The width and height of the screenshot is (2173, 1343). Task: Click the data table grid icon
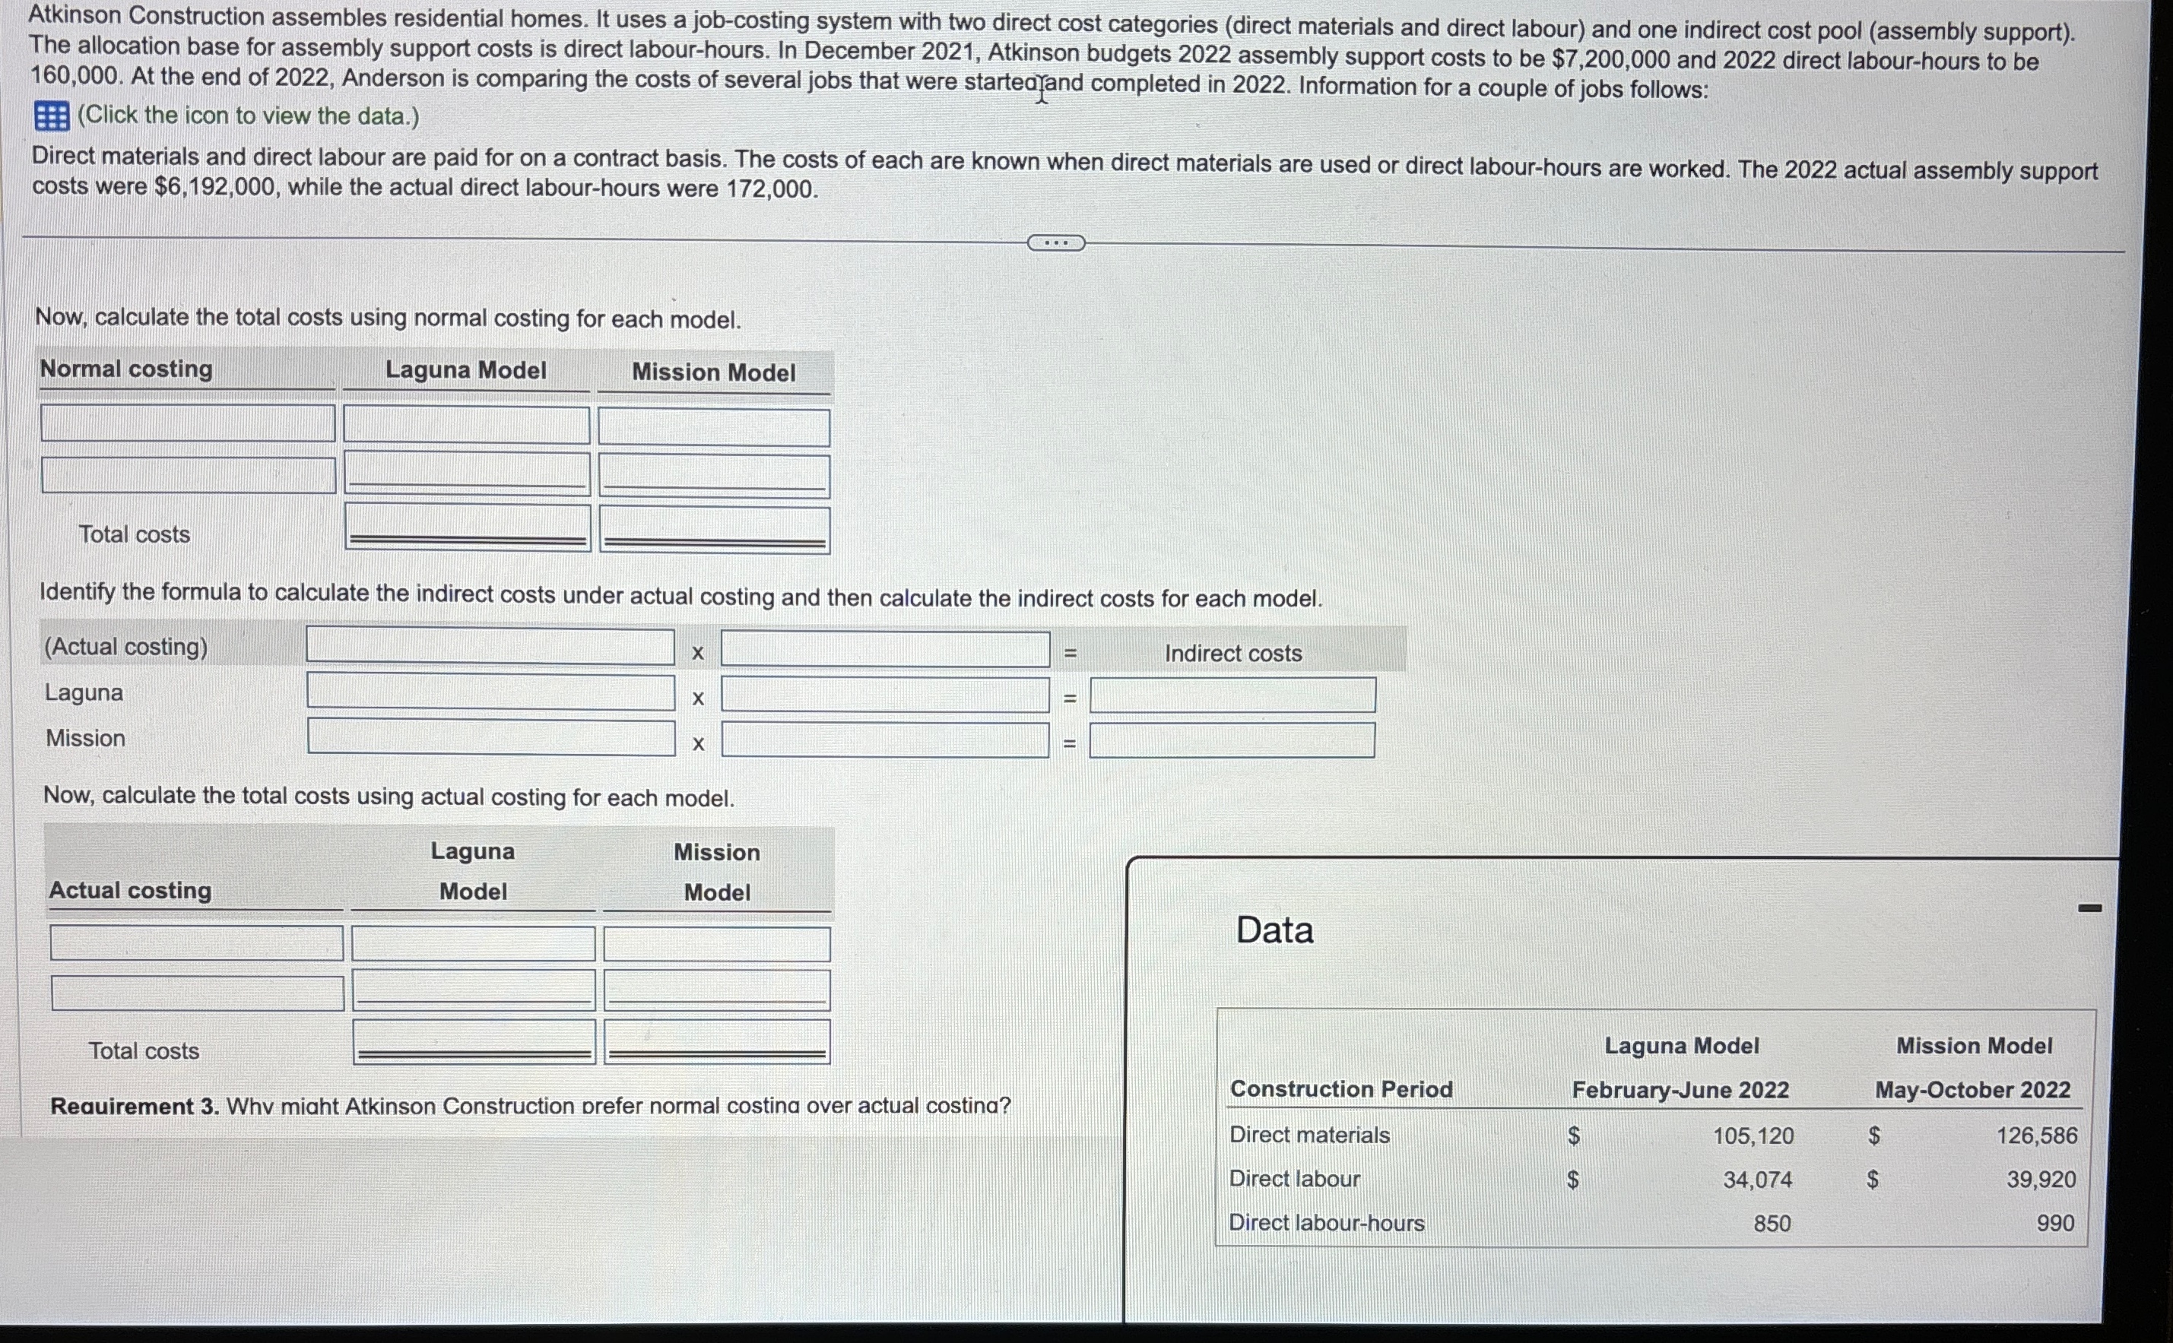[x=52, y=116]
